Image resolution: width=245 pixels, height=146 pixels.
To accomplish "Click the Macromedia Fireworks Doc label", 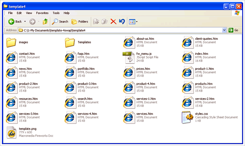I will click(x=36, y=136).
